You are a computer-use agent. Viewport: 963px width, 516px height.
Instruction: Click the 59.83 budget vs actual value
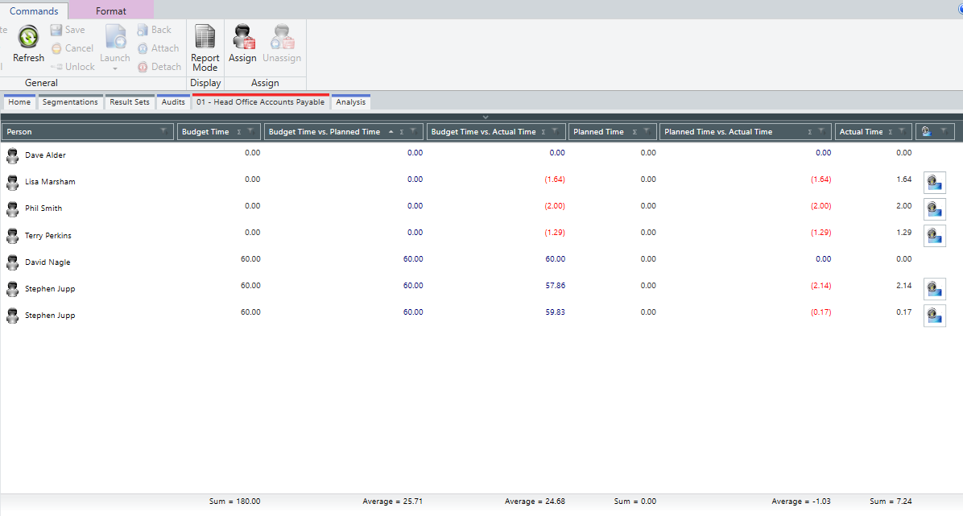(x=556, y=312)
